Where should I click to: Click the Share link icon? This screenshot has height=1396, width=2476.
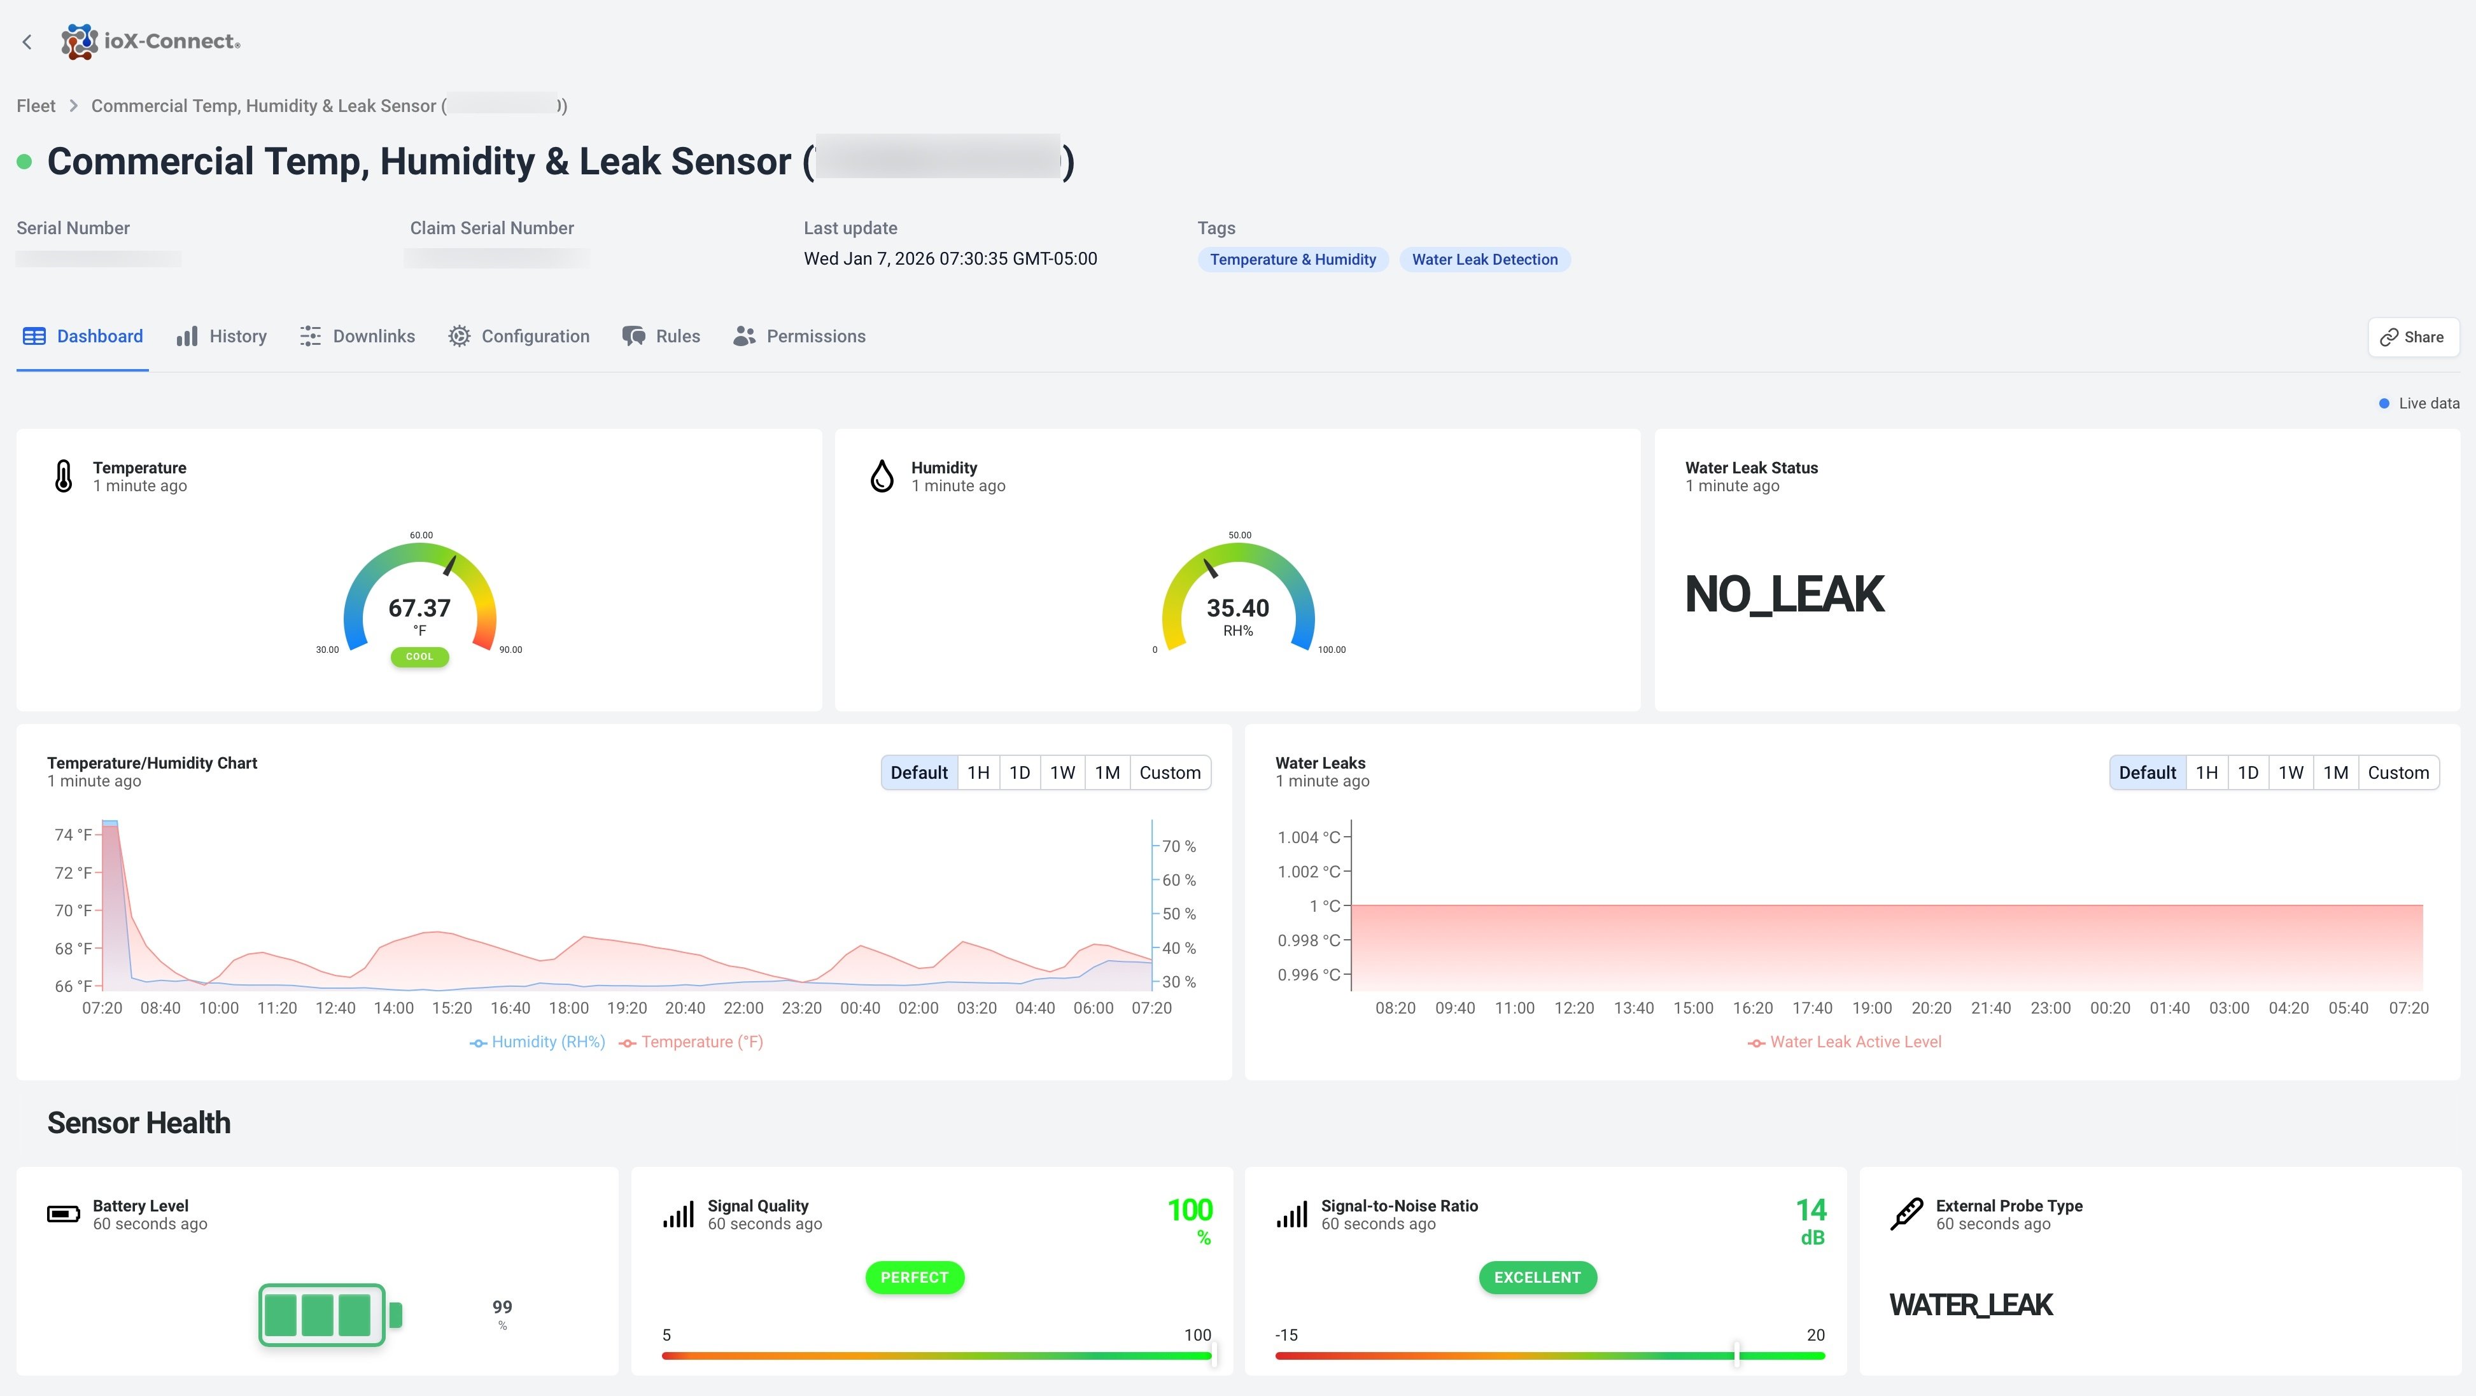pyautogui.click(x=2388, y=336)
